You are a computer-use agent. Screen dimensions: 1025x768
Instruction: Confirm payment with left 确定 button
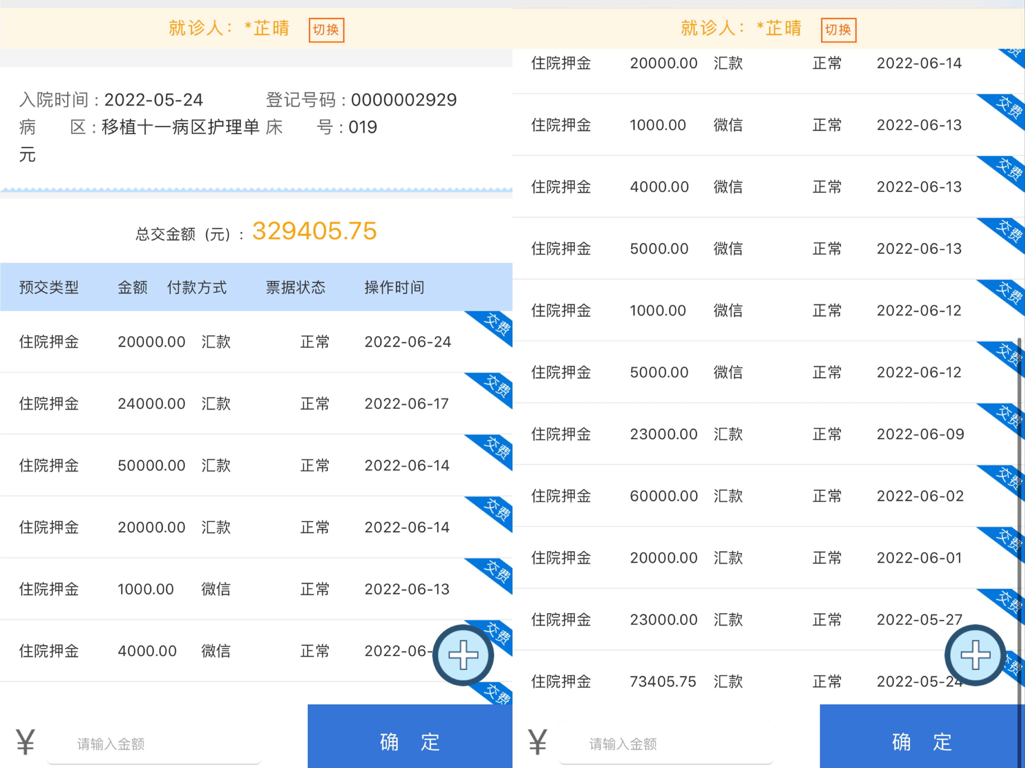410,736
